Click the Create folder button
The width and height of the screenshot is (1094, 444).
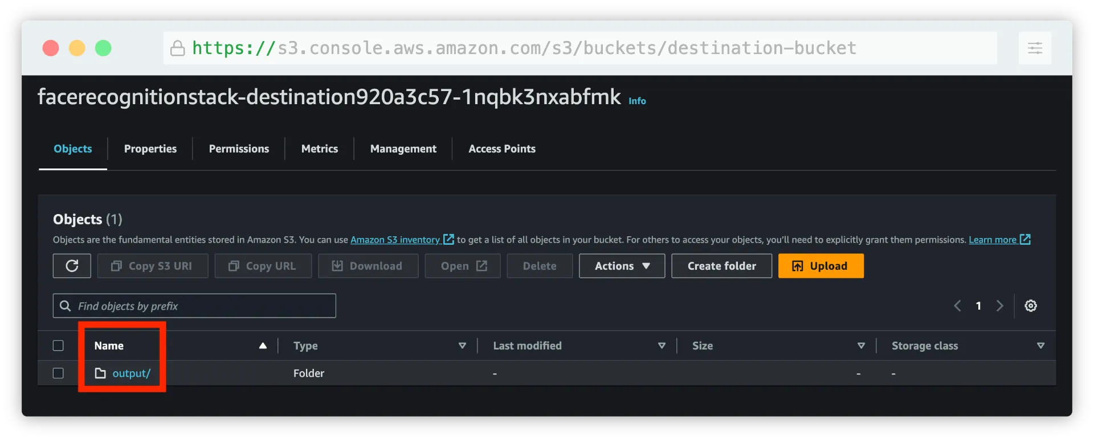point(722,266)
